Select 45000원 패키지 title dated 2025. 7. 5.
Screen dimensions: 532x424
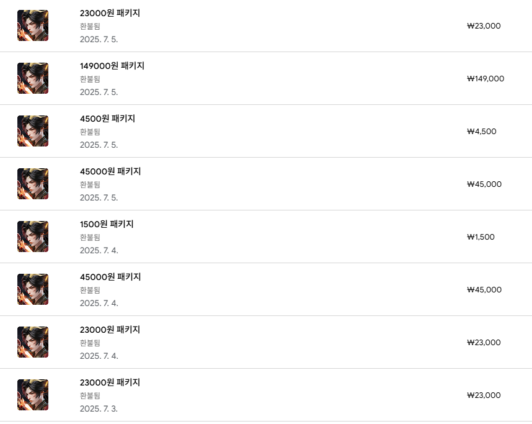(110, 171)
